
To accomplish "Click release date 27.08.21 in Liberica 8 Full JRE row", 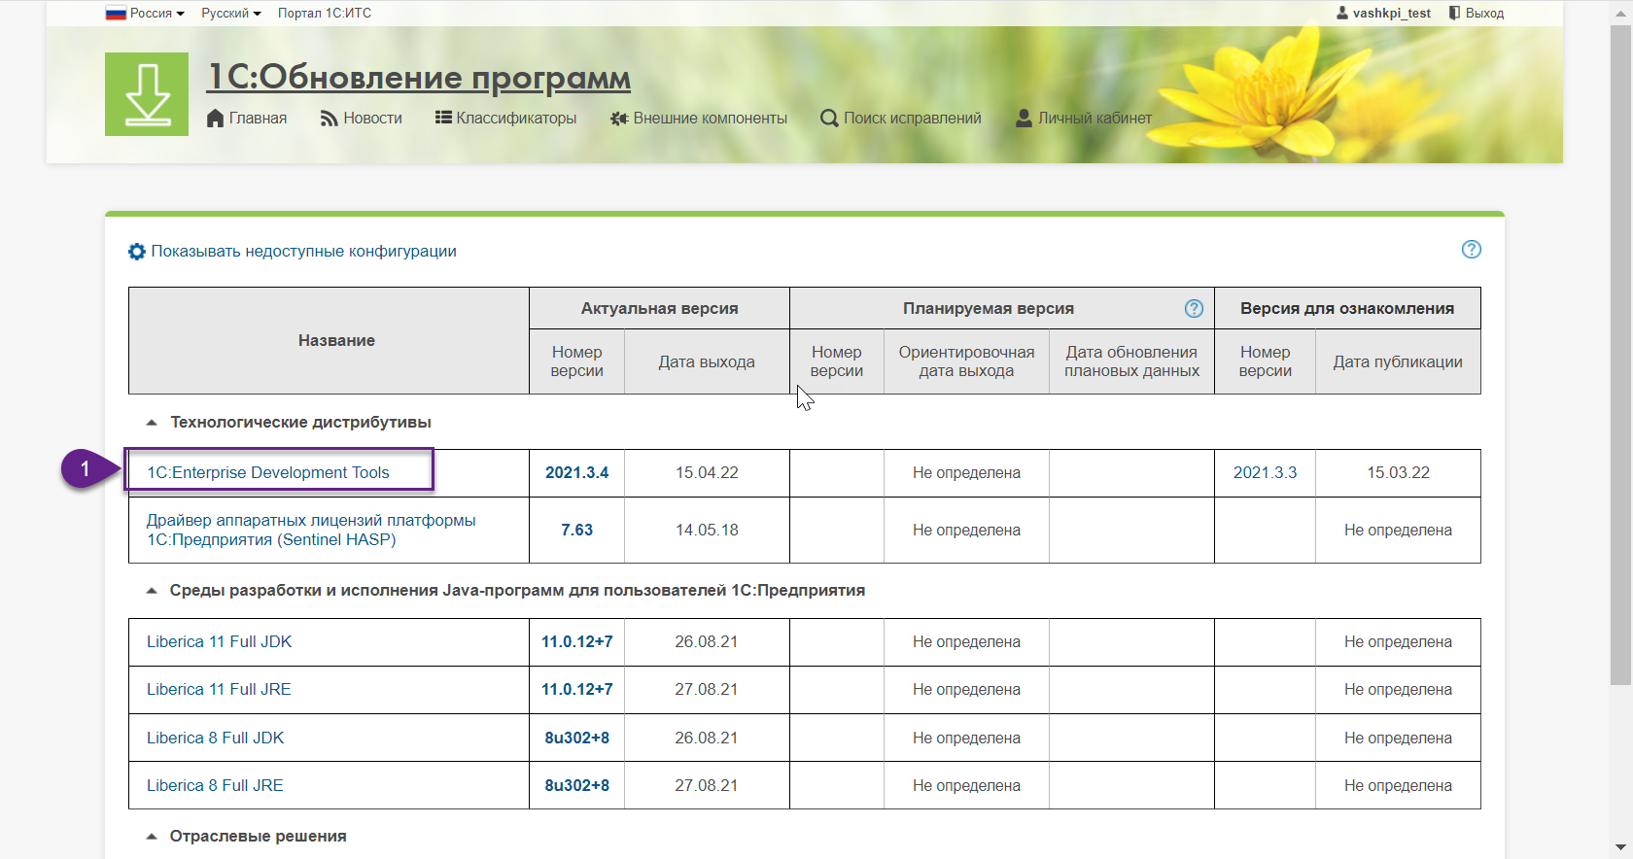I will coord(707,786).
